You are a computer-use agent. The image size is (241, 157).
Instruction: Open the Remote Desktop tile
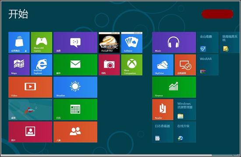click(185, 65)
